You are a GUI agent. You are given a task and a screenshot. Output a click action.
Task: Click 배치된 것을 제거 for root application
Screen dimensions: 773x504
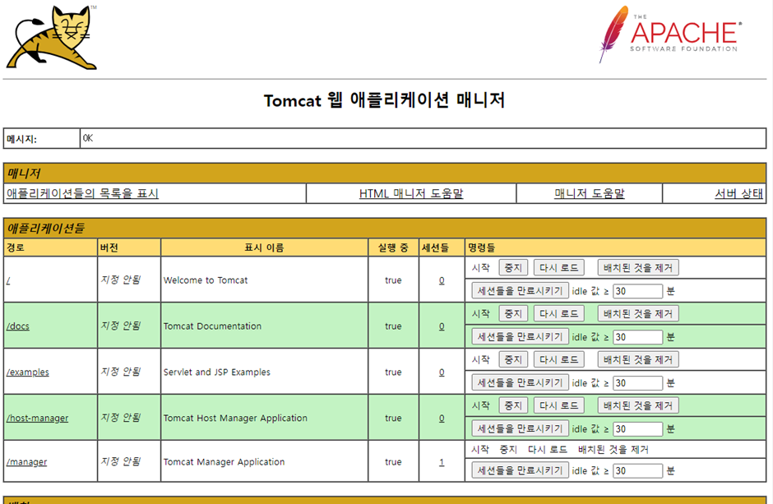638,267
